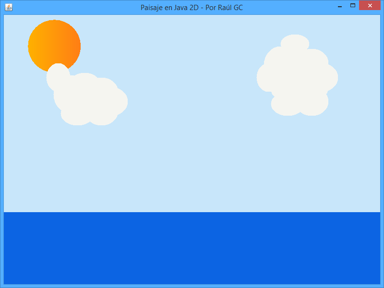Click the large cloud on the right
Image resolution: width=384 pixels, height=288 pixels.
click(298, 77)
